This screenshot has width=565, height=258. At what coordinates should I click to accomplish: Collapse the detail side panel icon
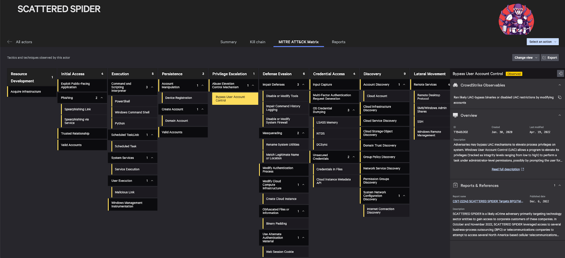pos(560,74)
